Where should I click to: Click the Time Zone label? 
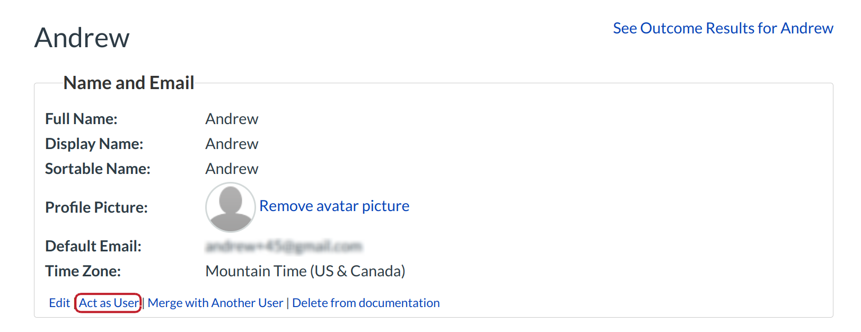pyautogui.click(x=83, y=271)
